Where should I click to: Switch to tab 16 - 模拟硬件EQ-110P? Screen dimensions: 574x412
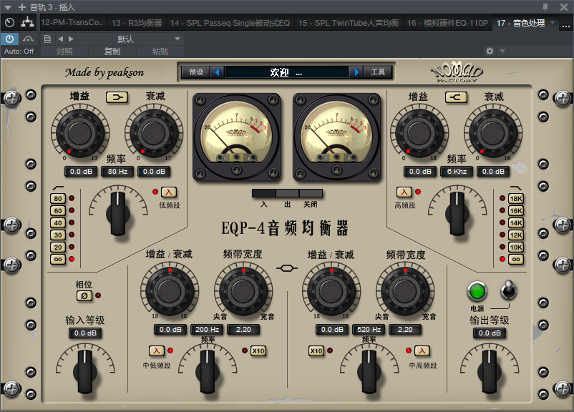pos(447,23)
